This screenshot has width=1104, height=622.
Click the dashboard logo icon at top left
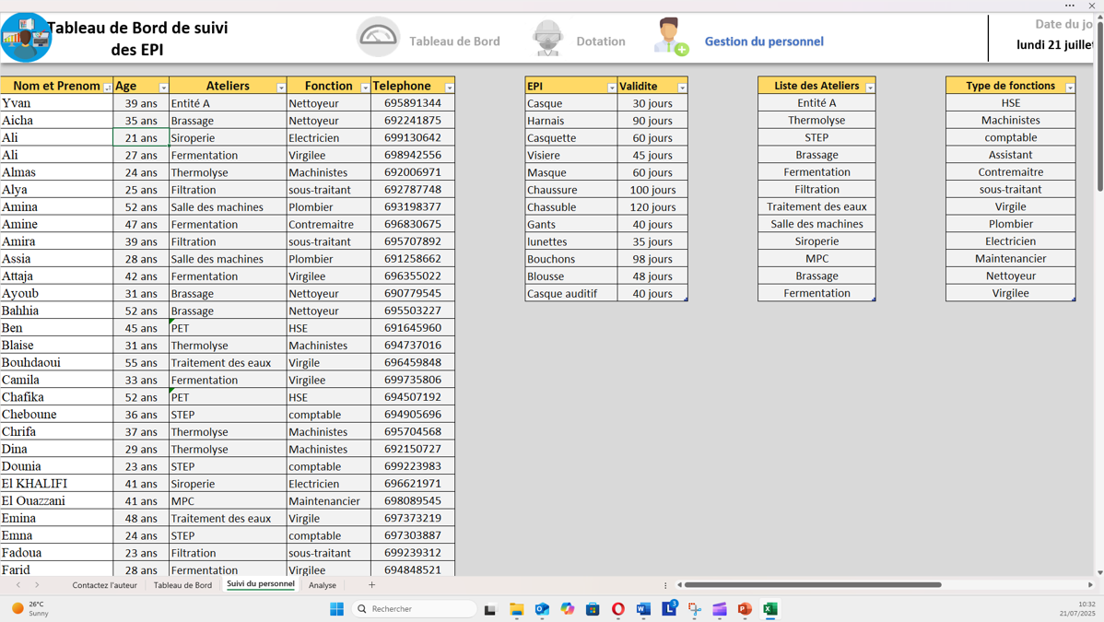point(26,38)
